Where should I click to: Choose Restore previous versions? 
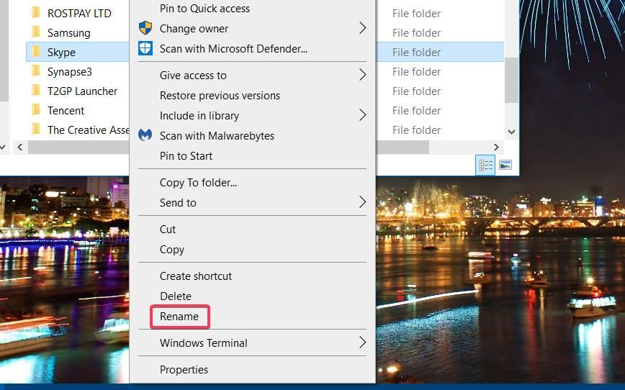coord(220,96)
